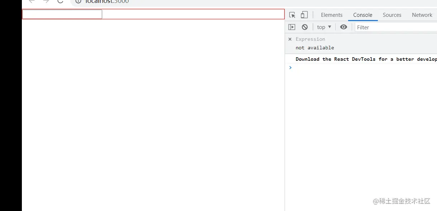Toggle the device toolbar icon
437x211 pixels.
coord(304,15)
